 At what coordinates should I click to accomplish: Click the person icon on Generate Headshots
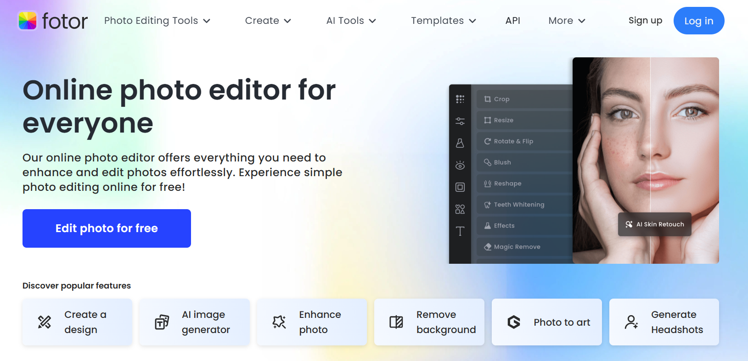click(631, 322)
